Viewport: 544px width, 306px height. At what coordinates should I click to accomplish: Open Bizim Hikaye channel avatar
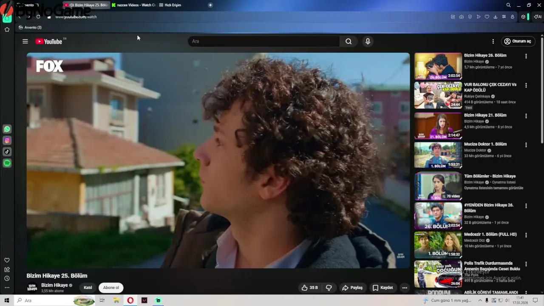coord(32,288)
